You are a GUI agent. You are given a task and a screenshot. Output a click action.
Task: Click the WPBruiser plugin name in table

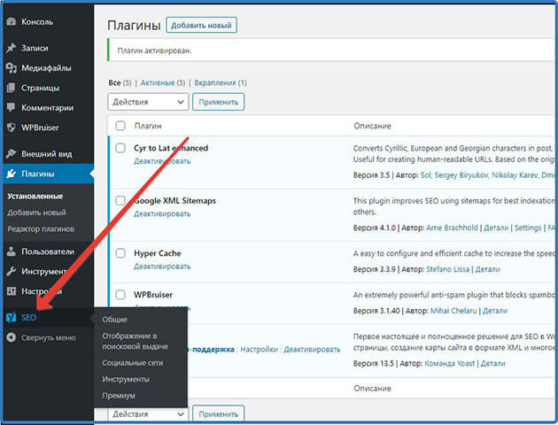[153, 295]
